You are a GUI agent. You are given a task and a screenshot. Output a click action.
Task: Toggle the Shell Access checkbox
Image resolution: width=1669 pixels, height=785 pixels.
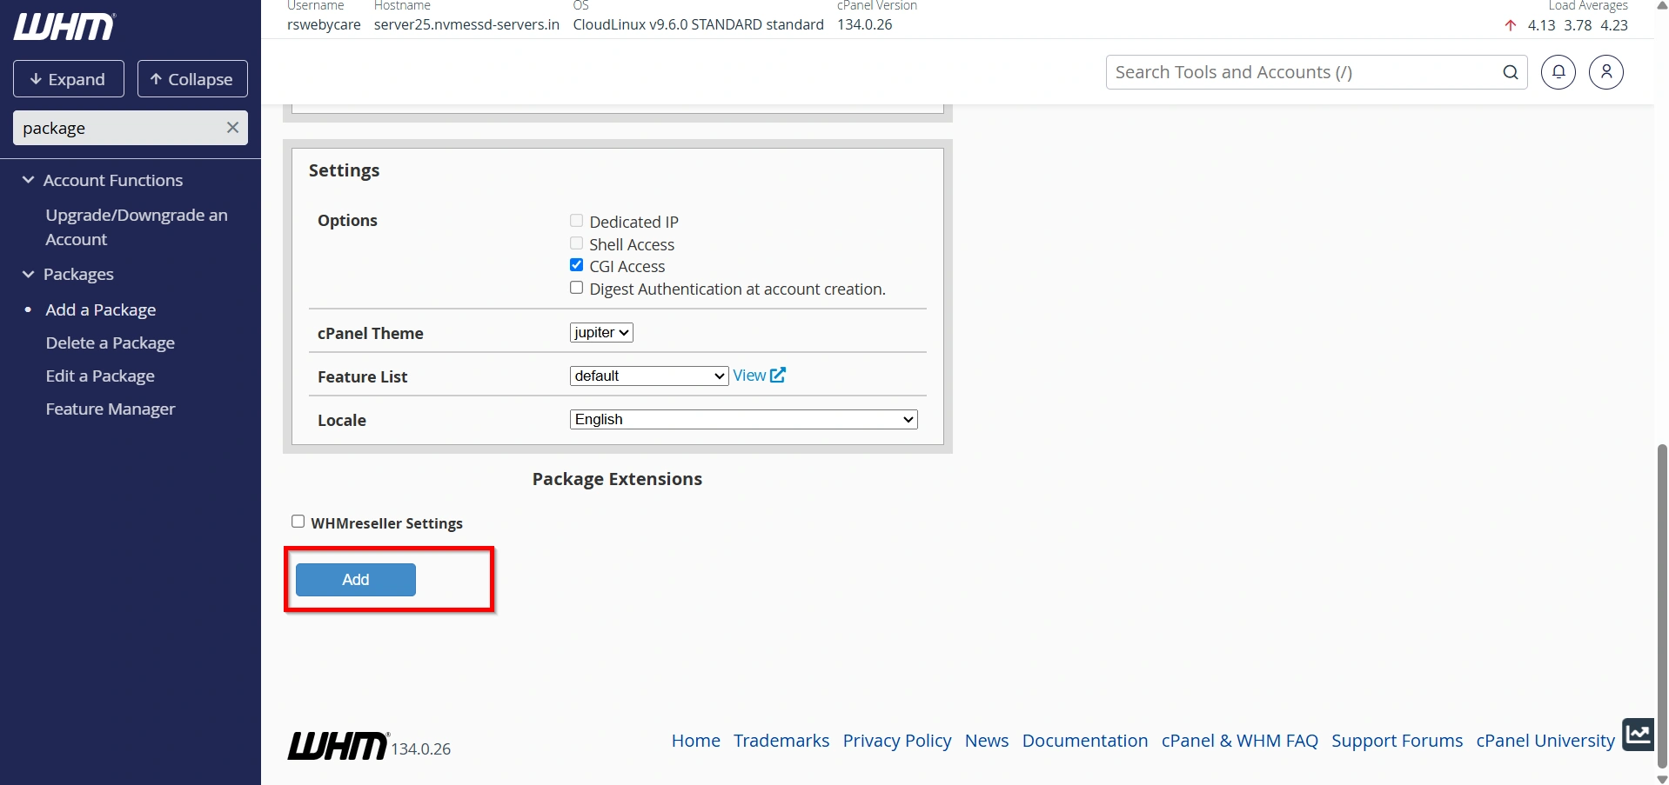click(576, 243)
